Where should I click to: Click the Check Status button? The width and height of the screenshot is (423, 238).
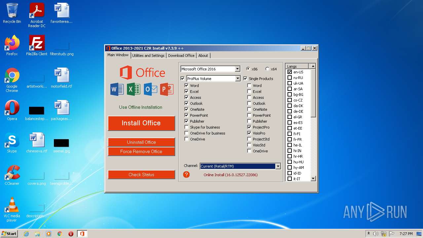(x=141, y=175)
